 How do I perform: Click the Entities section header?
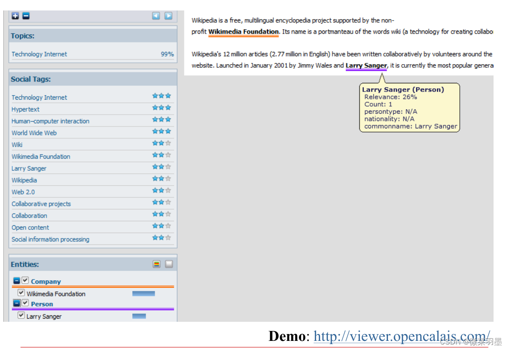(93, 264)
